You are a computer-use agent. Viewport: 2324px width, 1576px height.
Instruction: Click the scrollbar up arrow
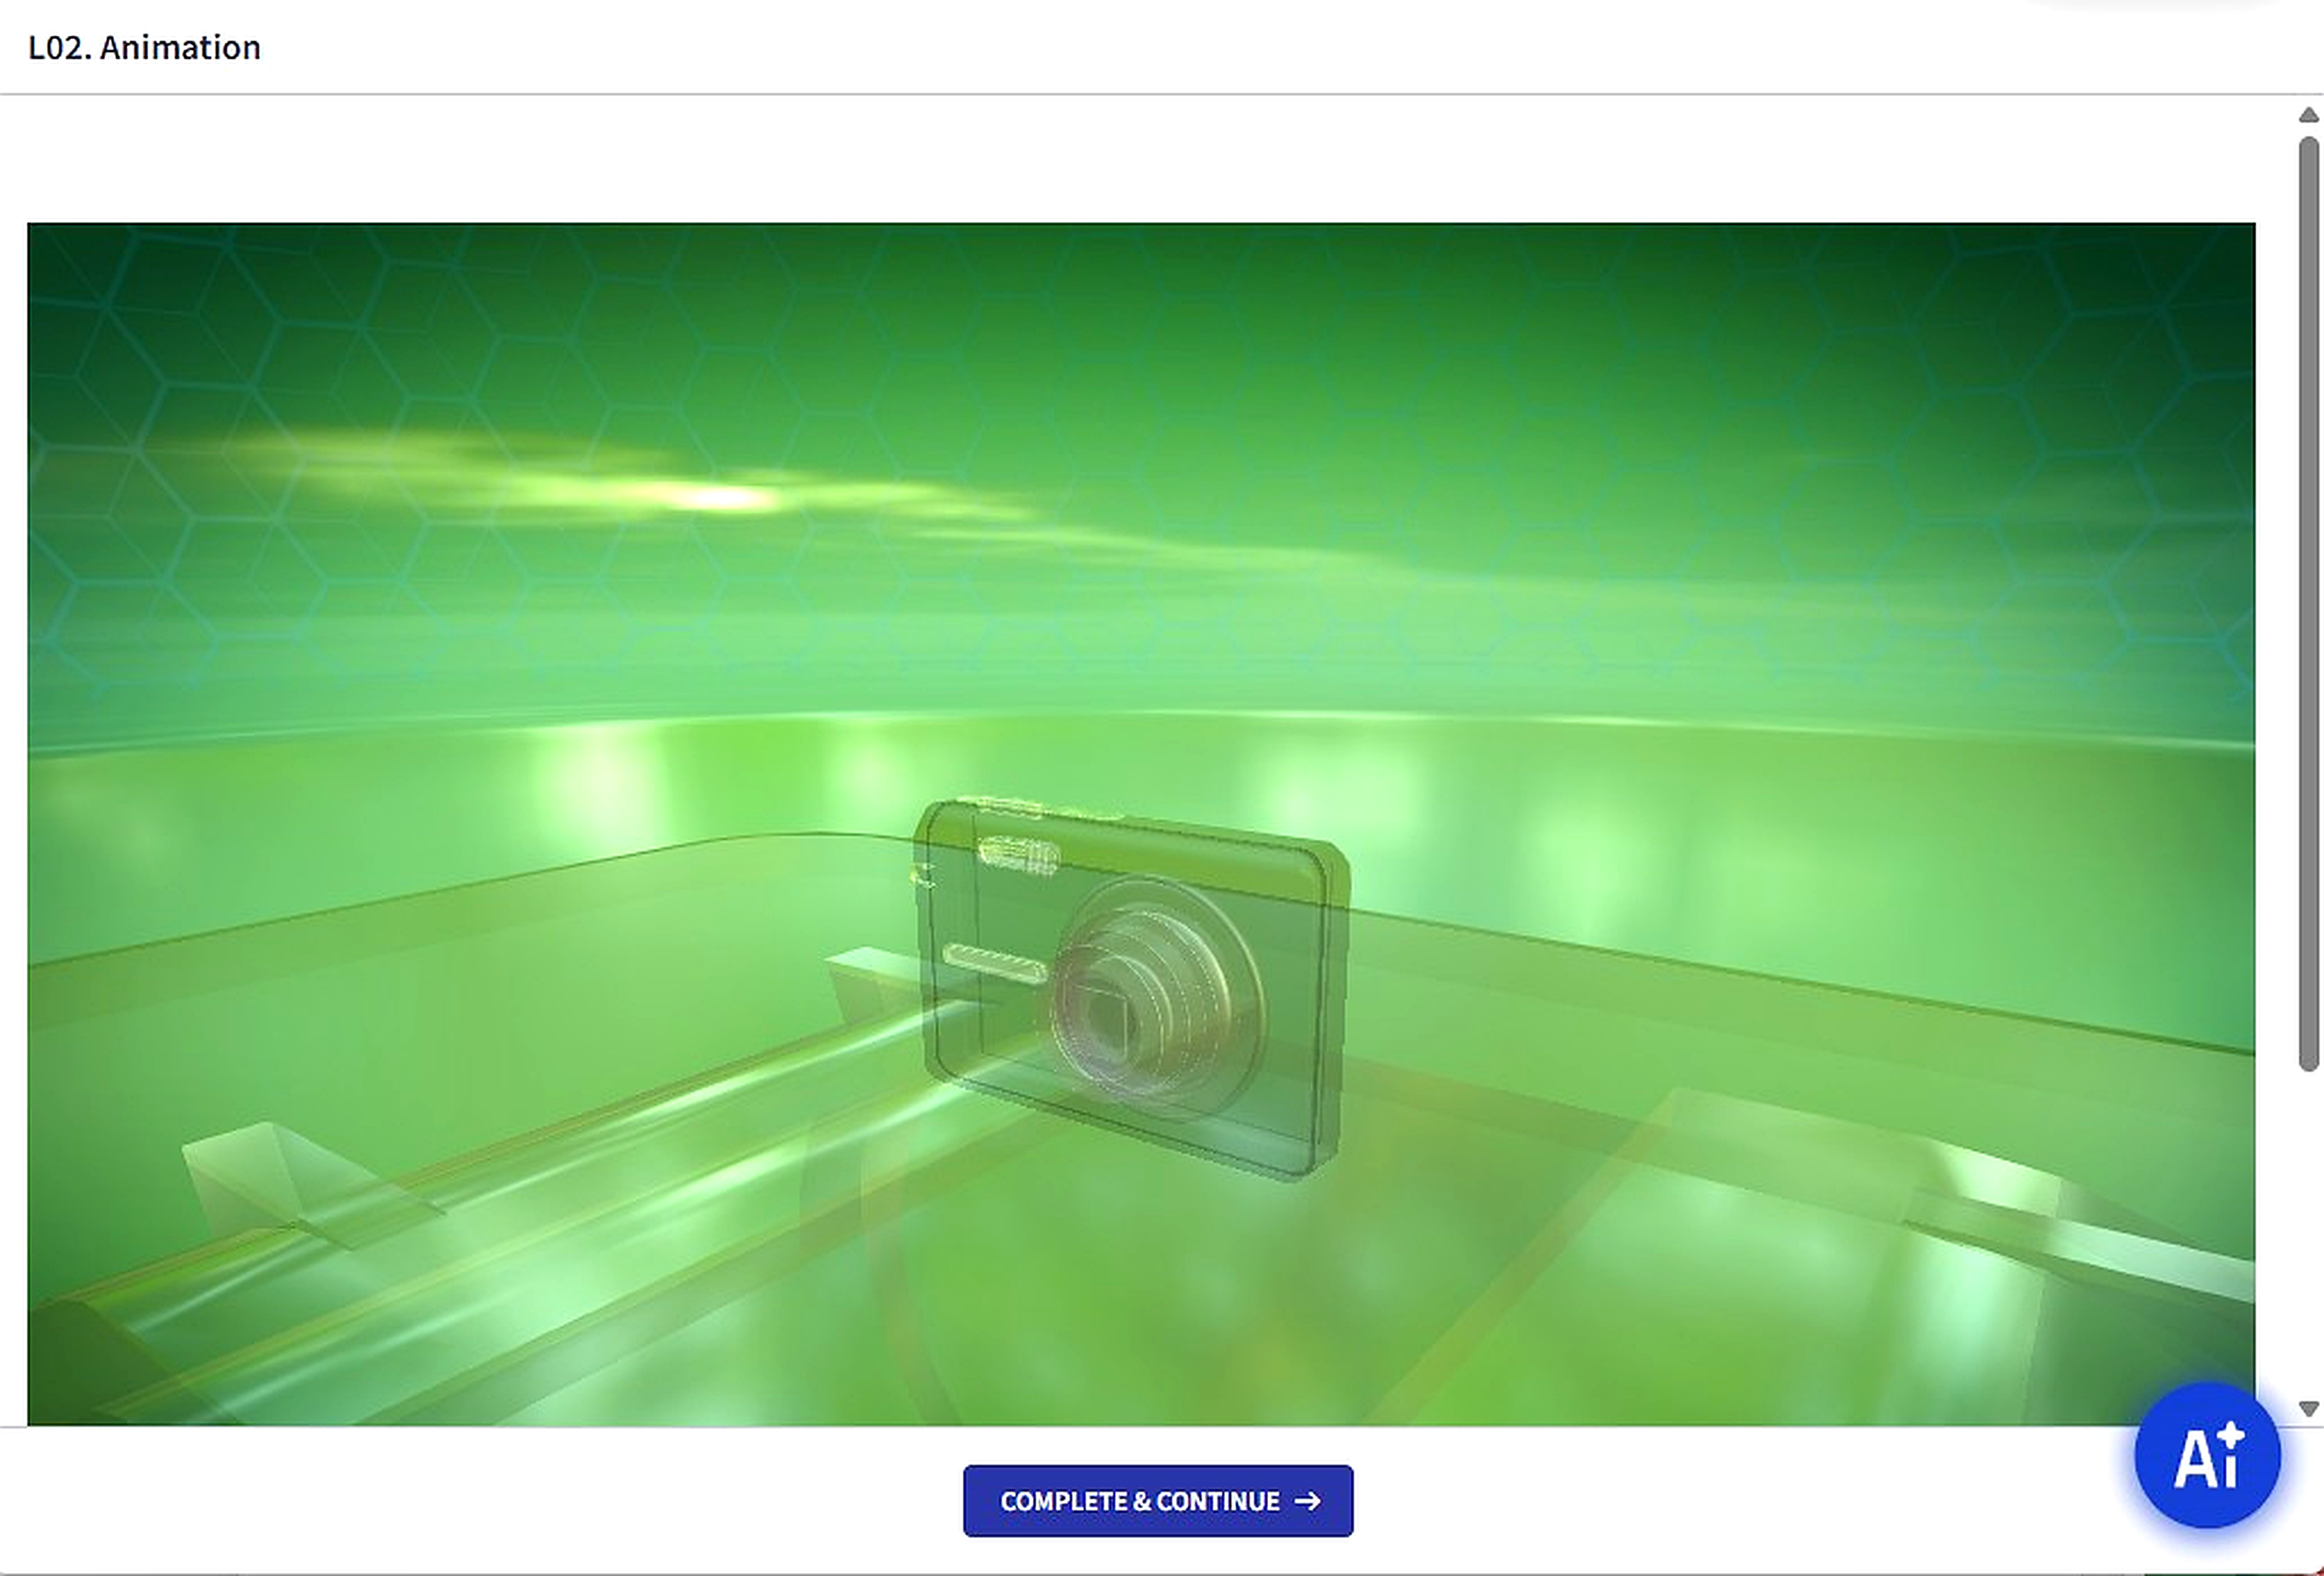[2308, 115]
